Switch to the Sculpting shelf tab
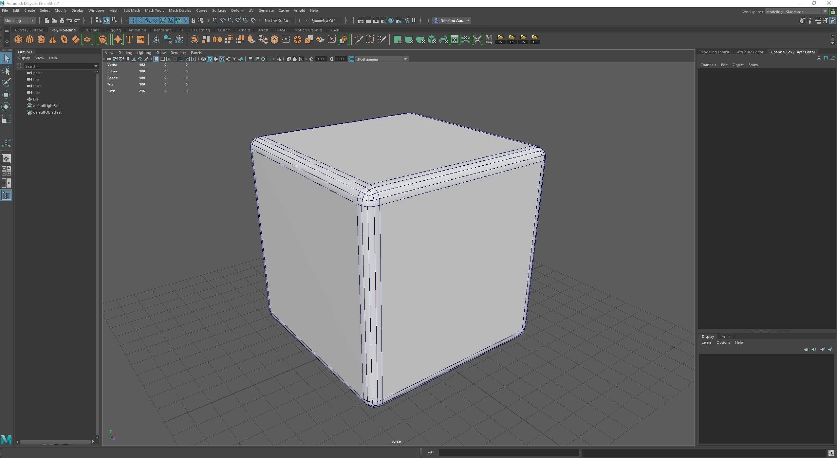 [x=91, y=30]
